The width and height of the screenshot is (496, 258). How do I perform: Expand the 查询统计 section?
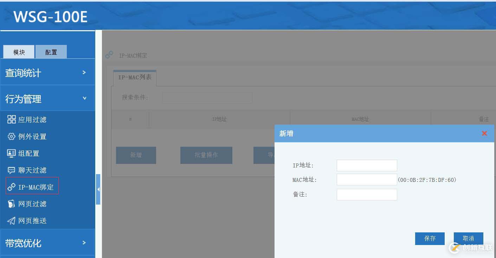coord(47,72)
